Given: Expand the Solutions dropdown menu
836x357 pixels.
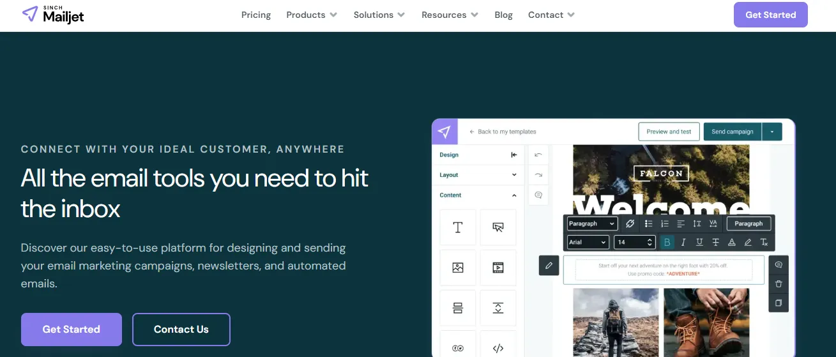Looking at the screenshot, I should [x=379, y=15].
